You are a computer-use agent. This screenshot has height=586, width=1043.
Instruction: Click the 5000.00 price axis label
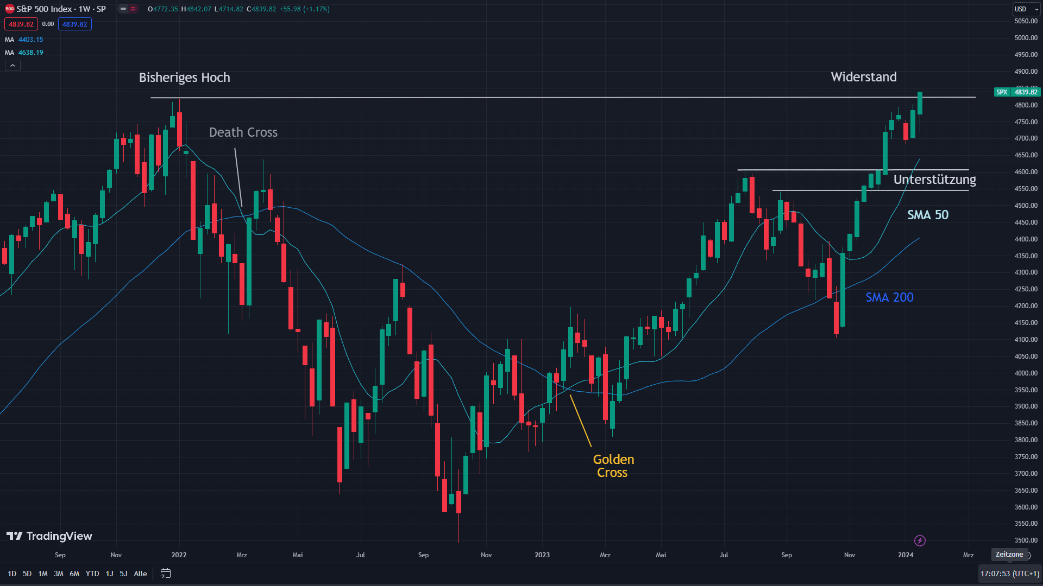pyautogui.click(x=1026, y=38)
